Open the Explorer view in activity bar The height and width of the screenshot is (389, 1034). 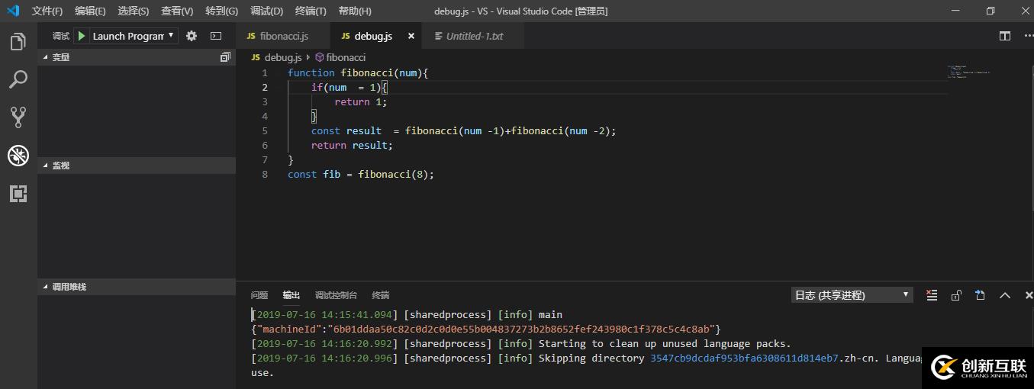(x=18, y=42)
